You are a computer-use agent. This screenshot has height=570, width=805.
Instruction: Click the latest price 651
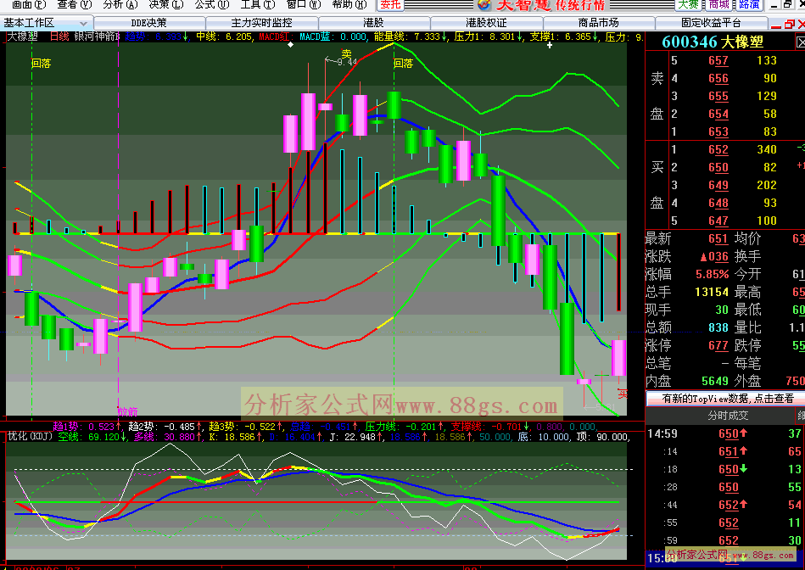(x=718, y=239)
